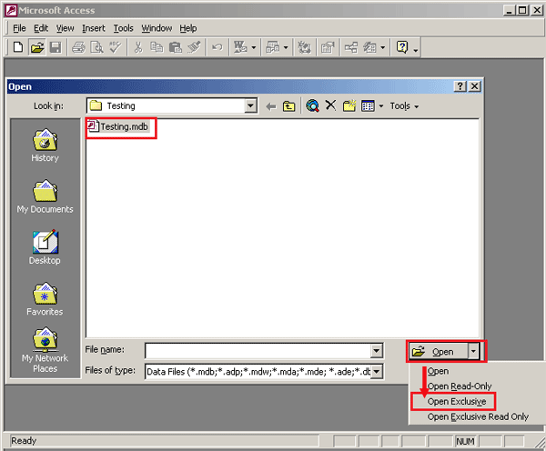
Task: Click the New Object toolbar icon
Action: pyautogui.click(x=369, y=47)
